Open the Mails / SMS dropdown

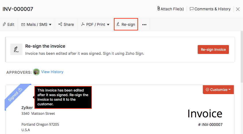pyautogui.click(x=36, y=24)
